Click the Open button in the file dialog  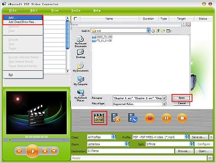click(181, 98)
